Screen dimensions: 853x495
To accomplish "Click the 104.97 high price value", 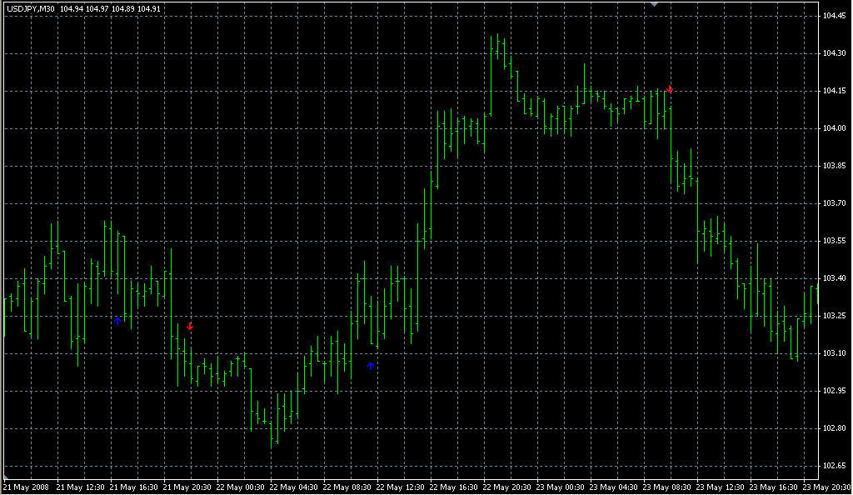I will pos(97,9).
